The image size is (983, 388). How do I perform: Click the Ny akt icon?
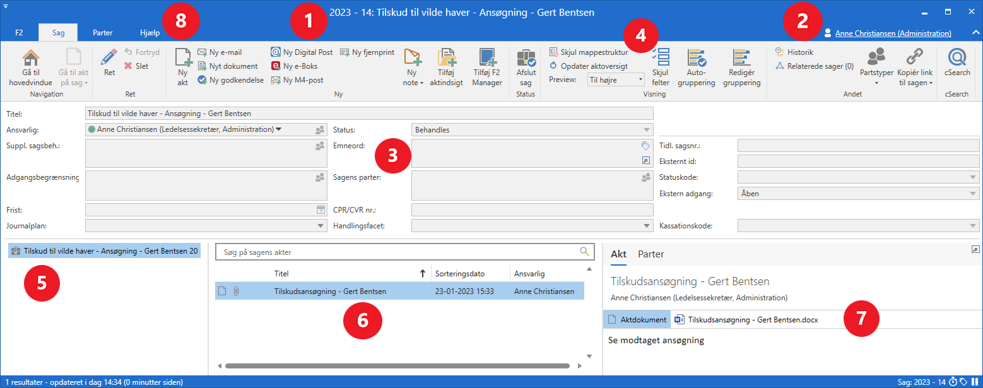pos(183,59)
